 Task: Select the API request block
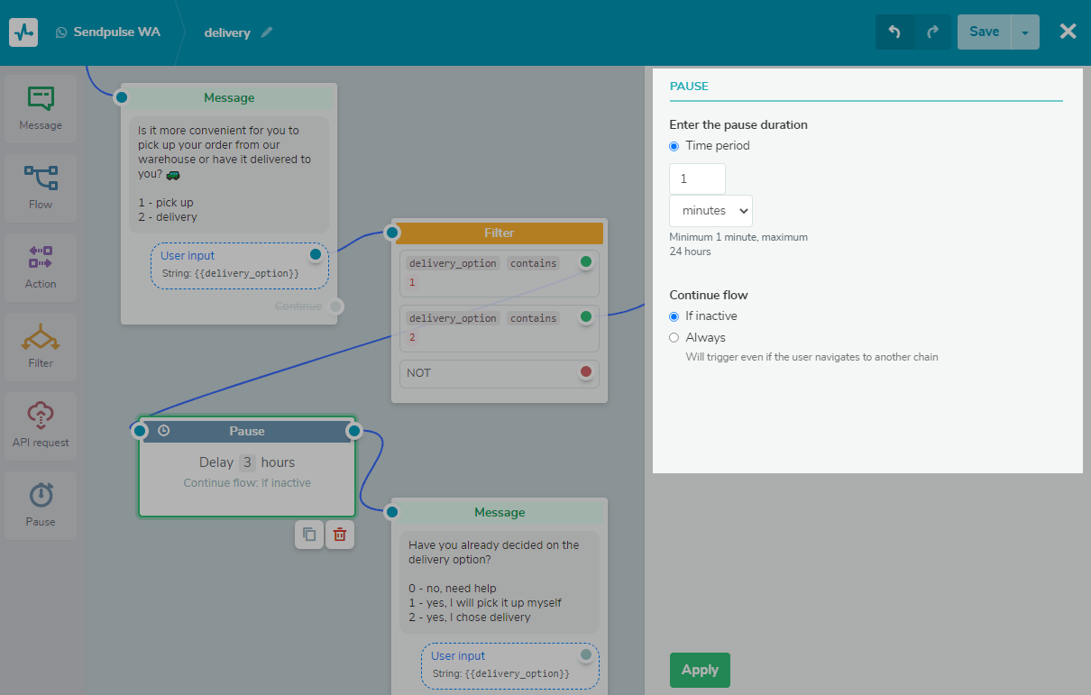tap(41, 425)
